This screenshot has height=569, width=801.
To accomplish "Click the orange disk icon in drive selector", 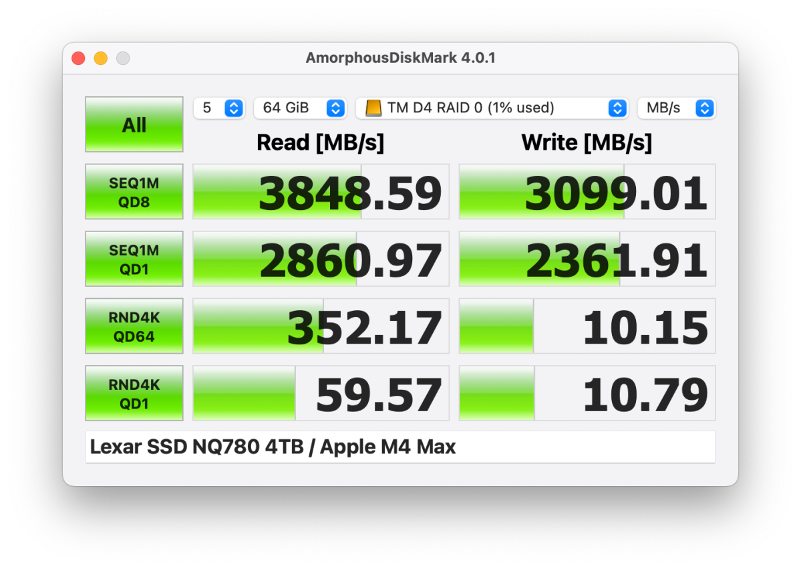I will click(374, 108).
